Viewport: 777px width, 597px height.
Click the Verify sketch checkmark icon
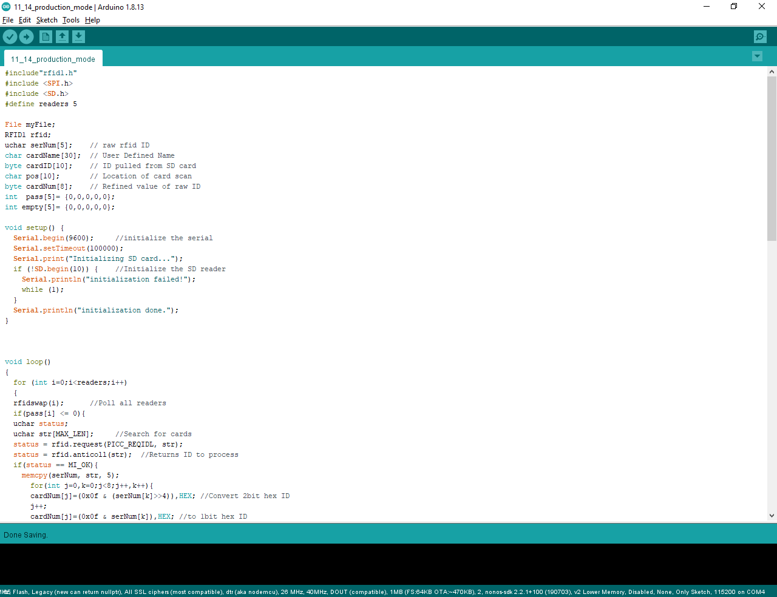pyautogui.click(x=10, y=37)
